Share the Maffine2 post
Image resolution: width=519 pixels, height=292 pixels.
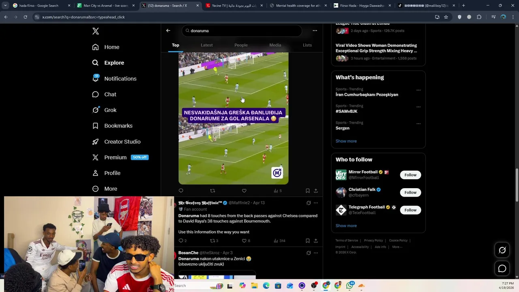coord(316,241)
